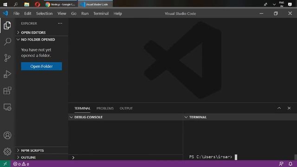Switch to the Output panel tab

[126, 108]
